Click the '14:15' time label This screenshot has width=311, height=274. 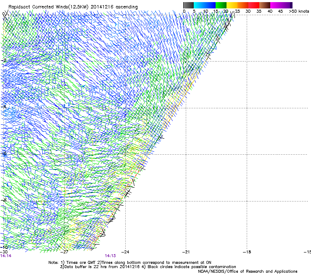click(110, 256)
